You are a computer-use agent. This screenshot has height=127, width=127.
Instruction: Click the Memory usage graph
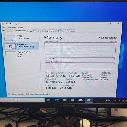(80, 50)
